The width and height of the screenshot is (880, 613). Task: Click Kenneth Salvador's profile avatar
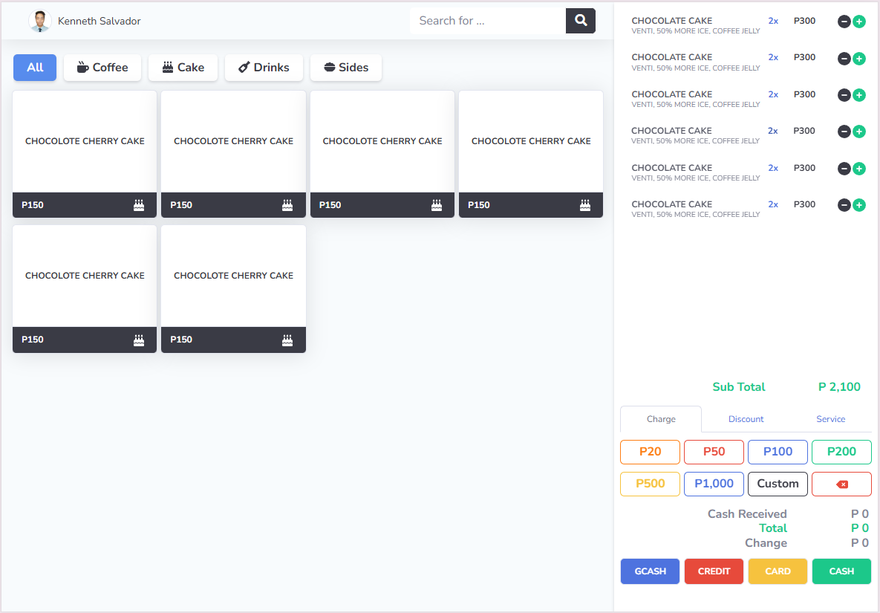point(39,21)
